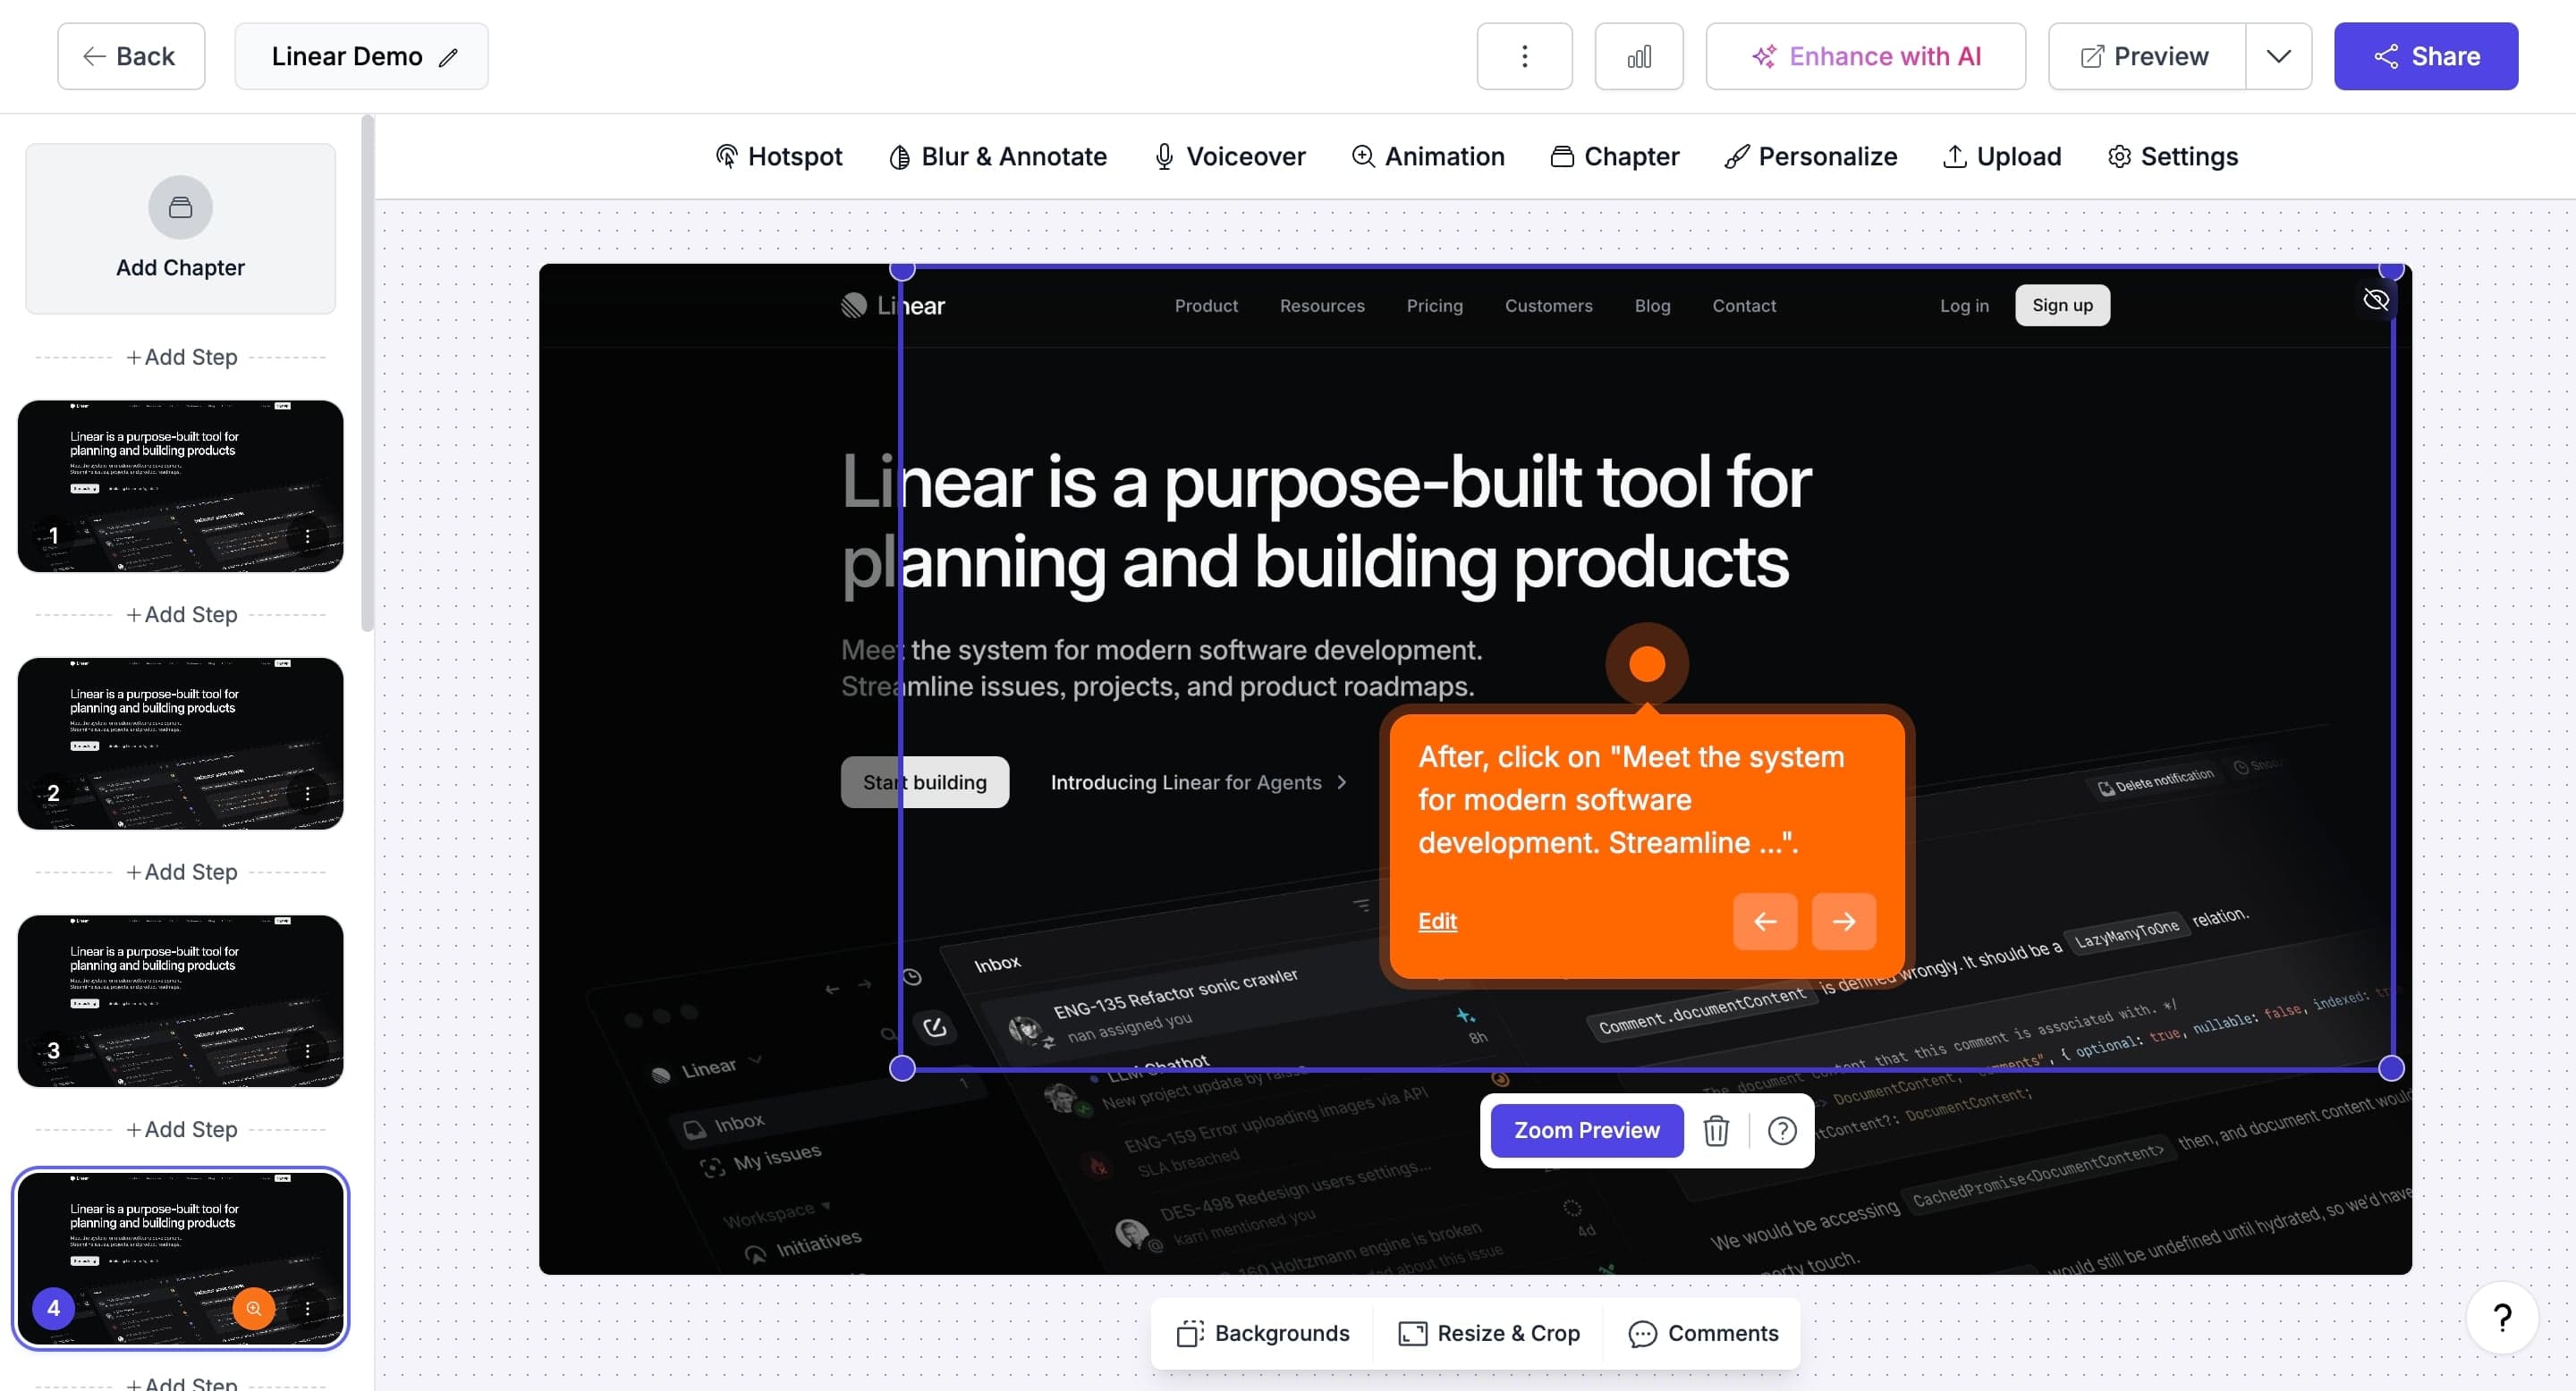Image resolution: width=2576 pixels, height=1391 pixels.
Task: Click the zoom help question icon
Action: click(1781, 1130)
